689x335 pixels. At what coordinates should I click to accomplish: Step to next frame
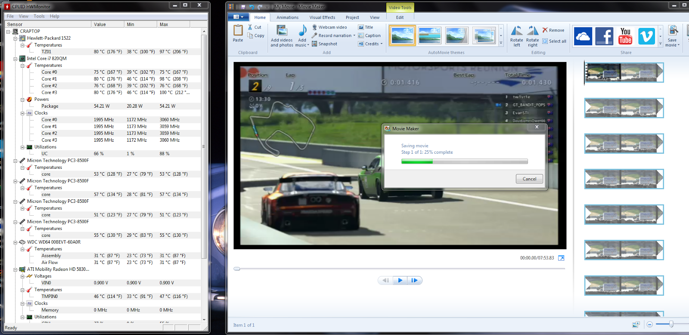(415, 280)
